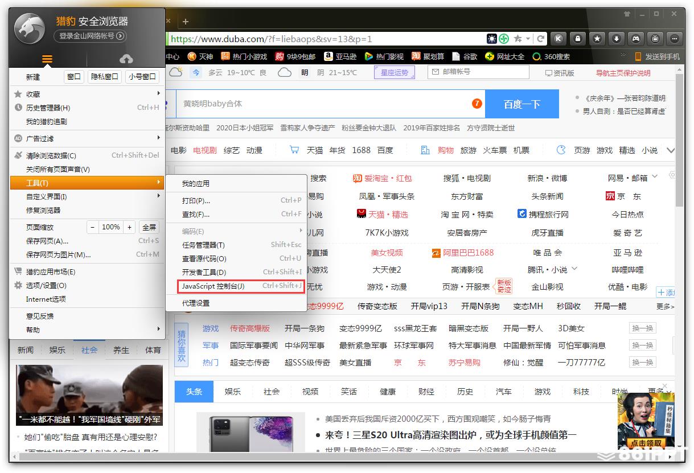Screen dimensions: 694x473
Task: Click 登录金山网络帐号 login button
Action: click(90, 36)
